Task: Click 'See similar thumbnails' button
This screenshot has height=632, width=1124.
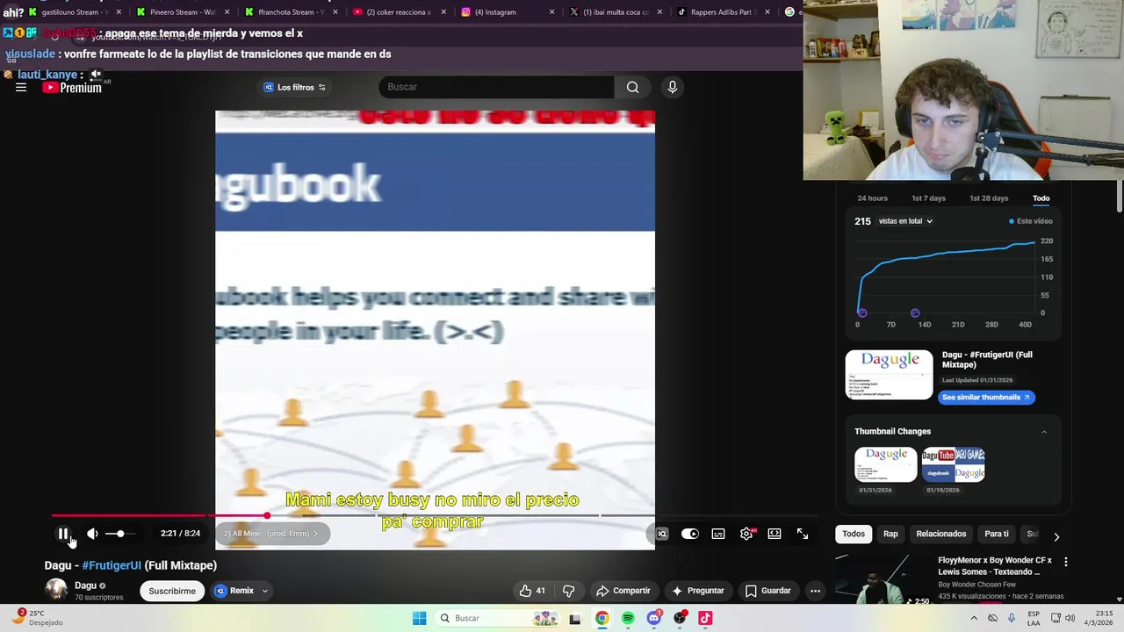Action: click(x=986, y=397)
